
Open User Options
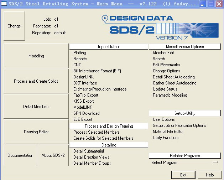point(164,119)
